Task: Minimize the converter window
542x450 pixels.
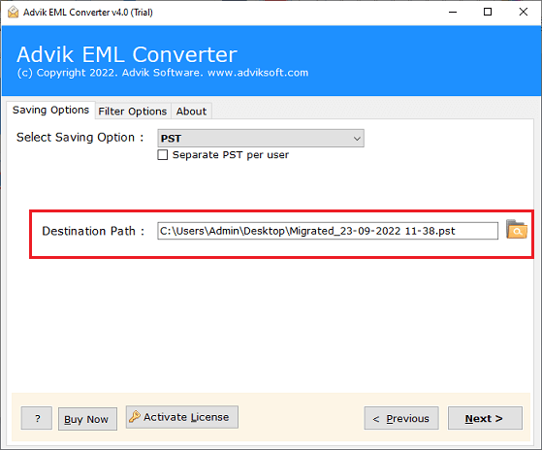Action: tap(453, 12)
